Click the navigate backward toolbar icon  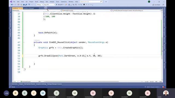12,5
